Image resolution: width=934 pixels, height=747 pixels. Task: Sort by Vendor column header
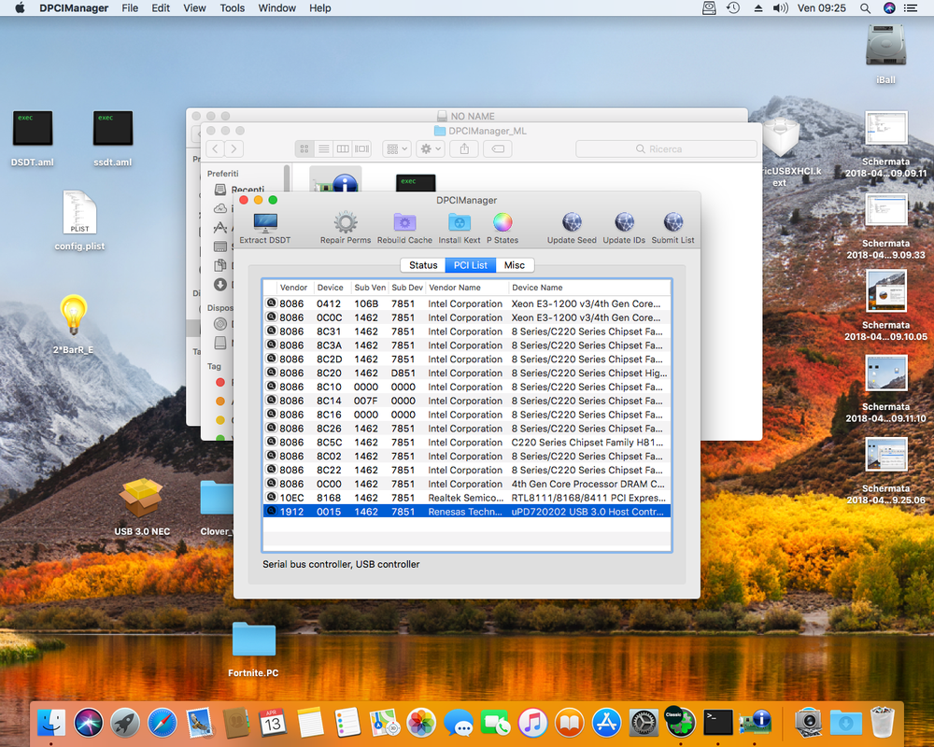point(293,287)
